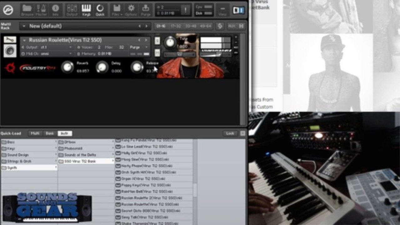
Task: Close the Quick-Load pane
Action: click(x=243, y=133)
